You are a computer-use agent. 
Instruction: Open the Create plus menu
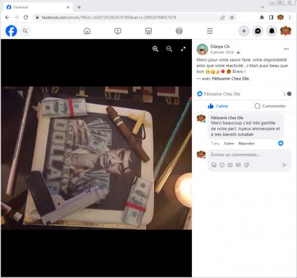(x=244, y=31)
